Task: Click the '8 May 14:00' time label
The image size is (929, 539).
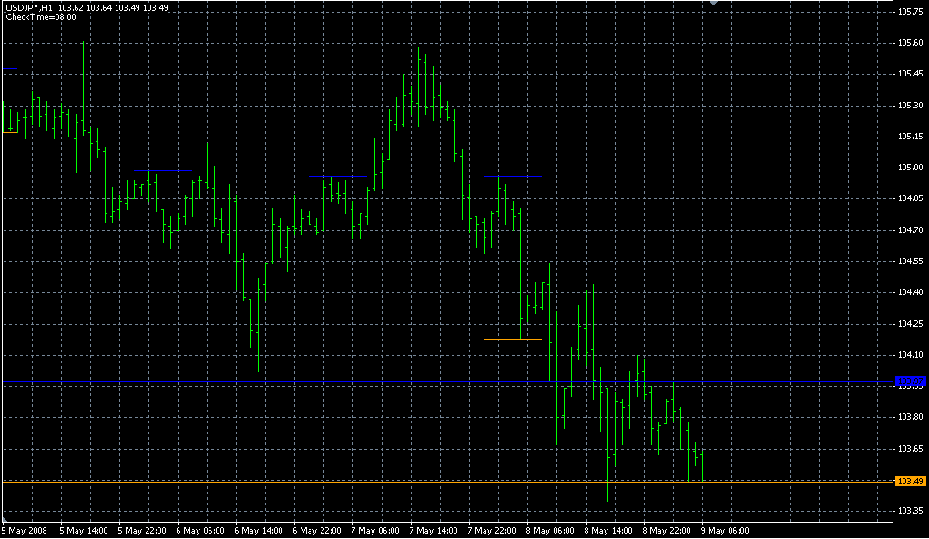Action: coord(608,531)
